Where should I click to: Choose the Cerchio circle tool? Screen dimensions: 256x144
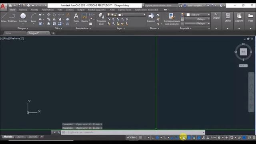[x=23, y=18]
